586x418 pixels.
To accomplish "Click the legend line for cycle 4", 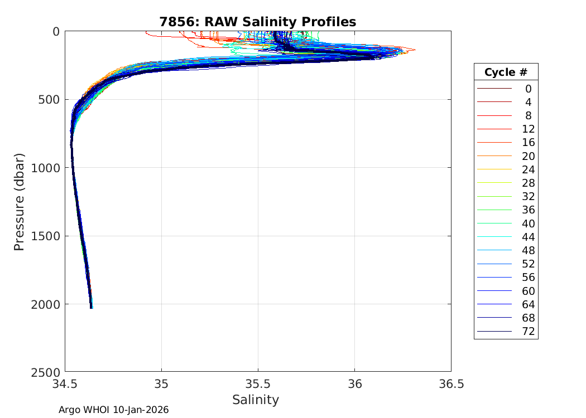I will (x=494, y=102).
